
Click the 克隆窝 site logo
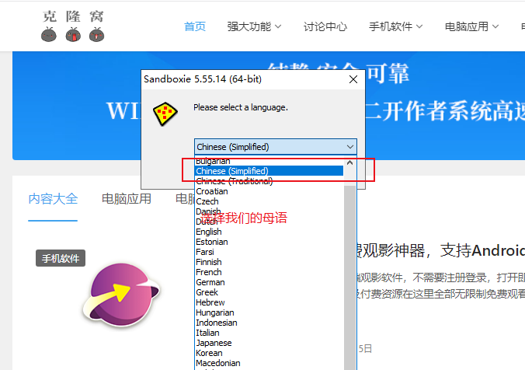click(x=73, y=26)
